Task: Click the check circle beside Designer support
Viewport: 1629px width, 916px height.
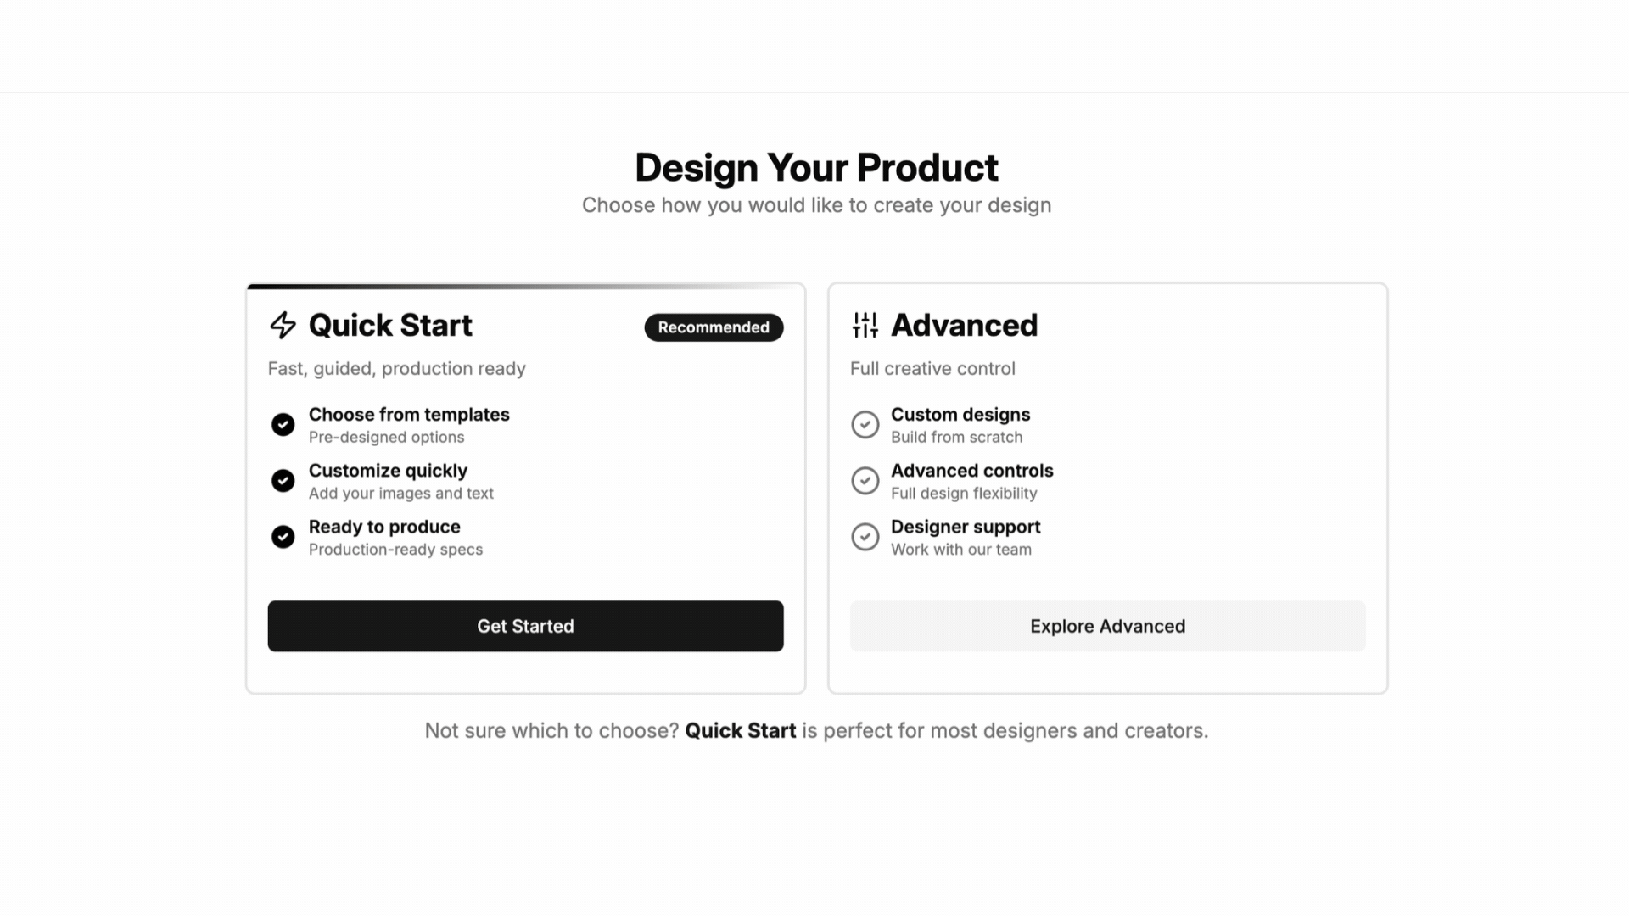Action: point(865,537)
